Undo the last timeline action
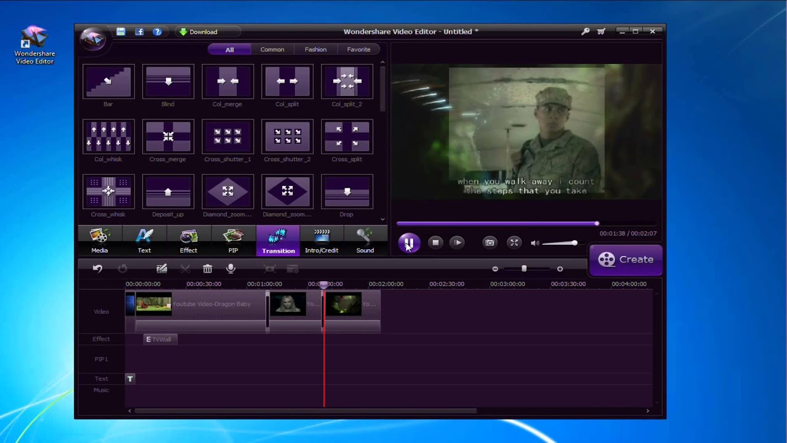 pyautogui.click(x=98, y=268)
